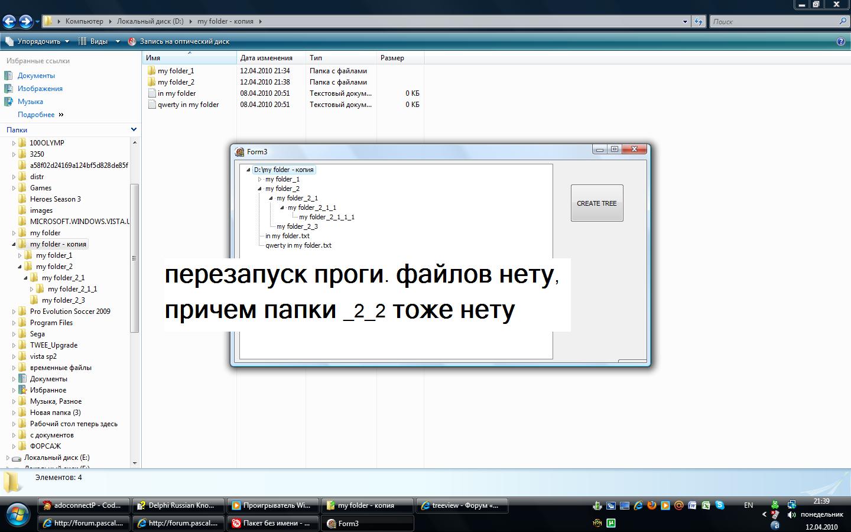This screenshot has width=851, height=532.
Task: Select Games folder in sidebar tree
Action: tap(40, 188)
